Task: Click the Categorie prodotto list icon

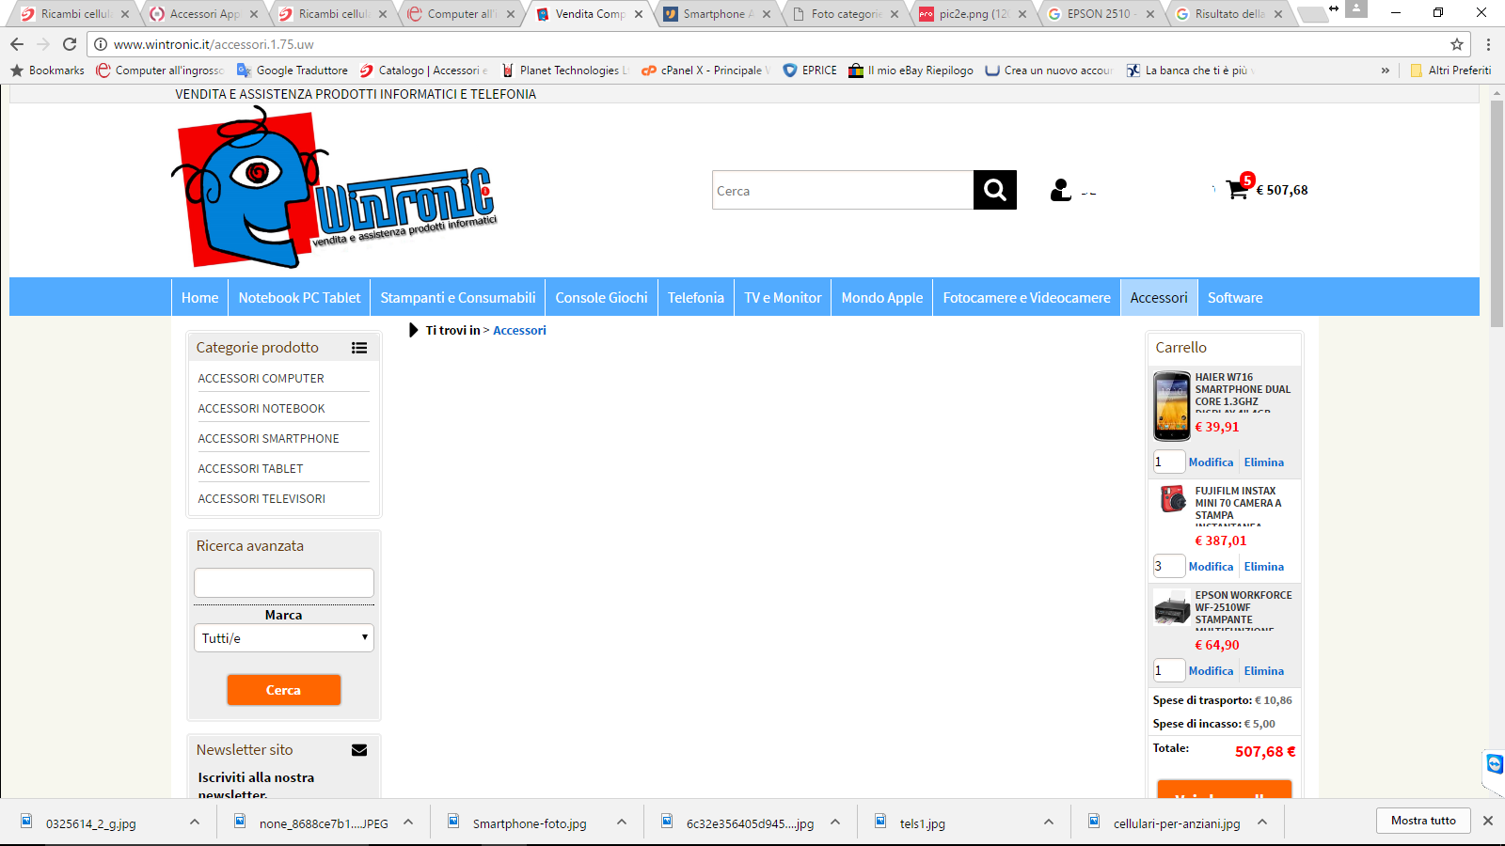Action: coord(359,348)
